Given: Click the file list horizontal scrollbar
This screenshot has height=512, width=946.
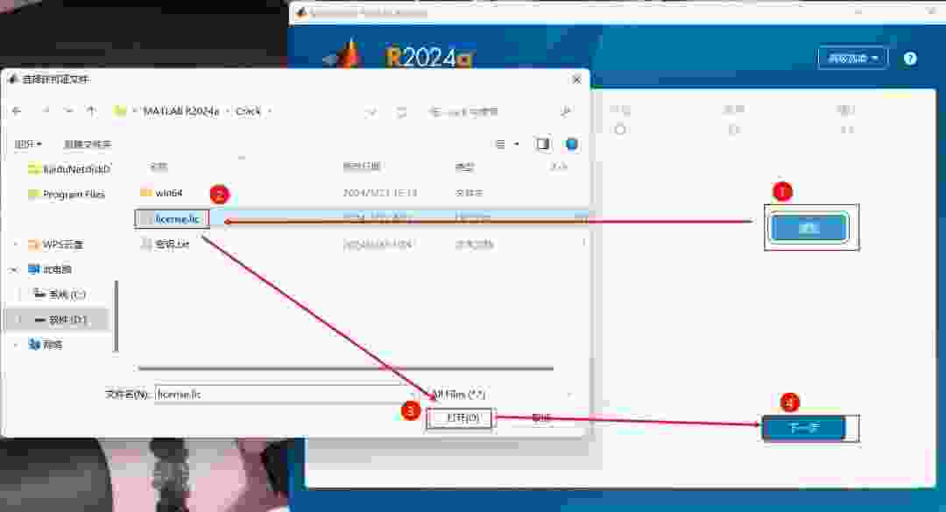Looking at the screenshot, I should (x=346, y=367).
